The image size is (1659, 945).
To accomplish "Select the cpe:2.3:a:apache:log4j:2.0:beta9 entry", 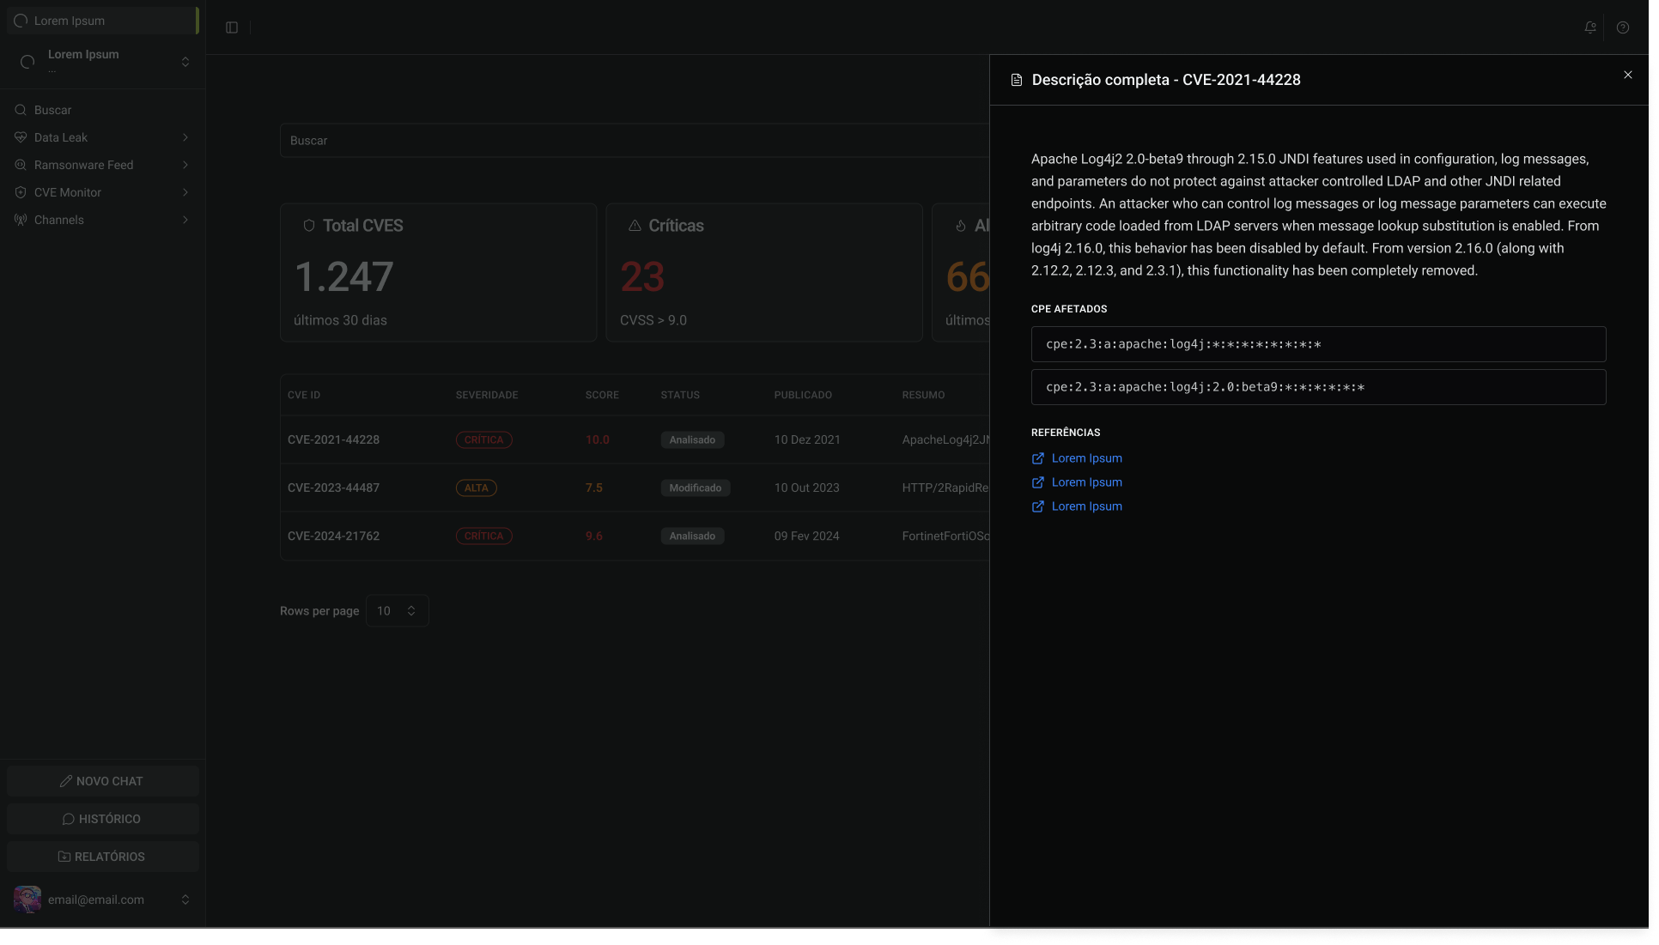I will 1318,387.
